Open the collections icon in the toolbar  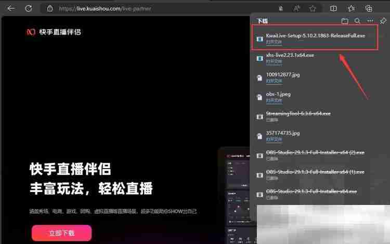pos(369,9)
